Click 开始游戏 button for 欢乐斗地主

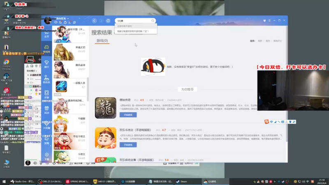(x=128, y=145)
